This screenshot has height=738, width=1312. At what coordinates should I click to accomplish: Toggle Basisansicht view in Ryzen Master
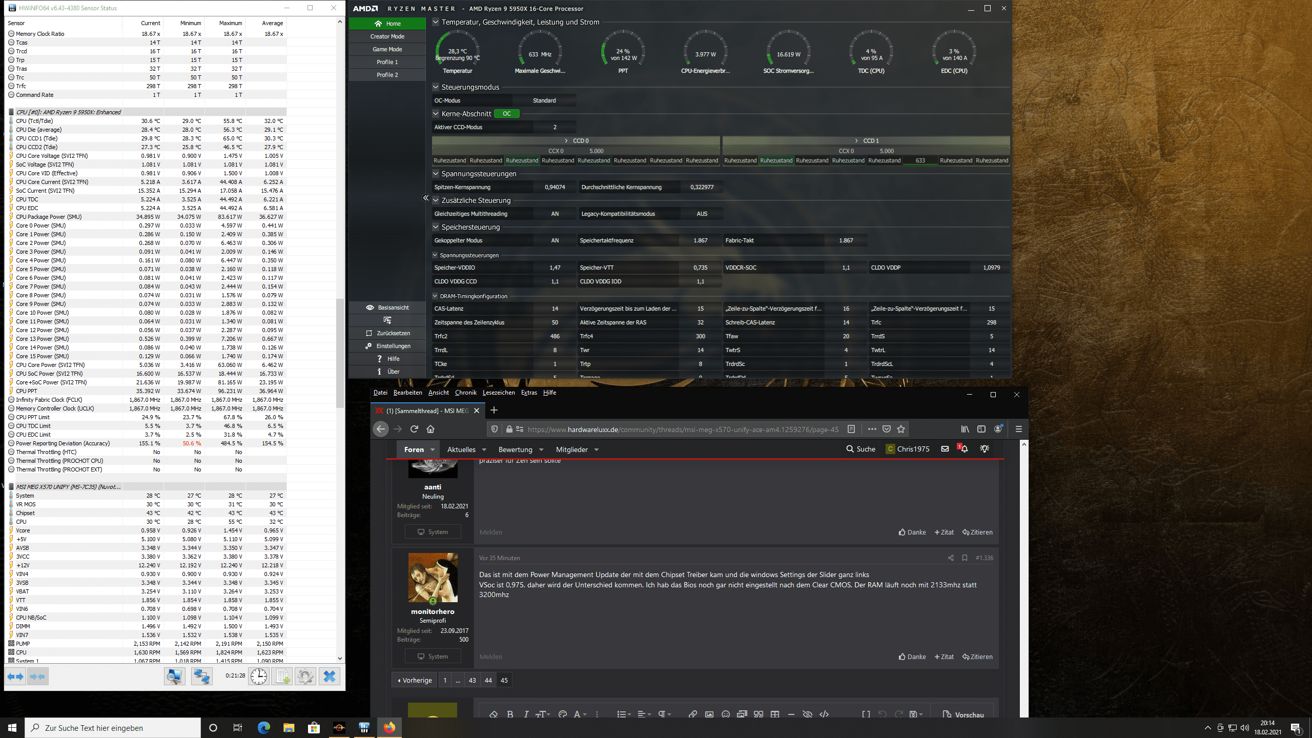click(387, 307)
